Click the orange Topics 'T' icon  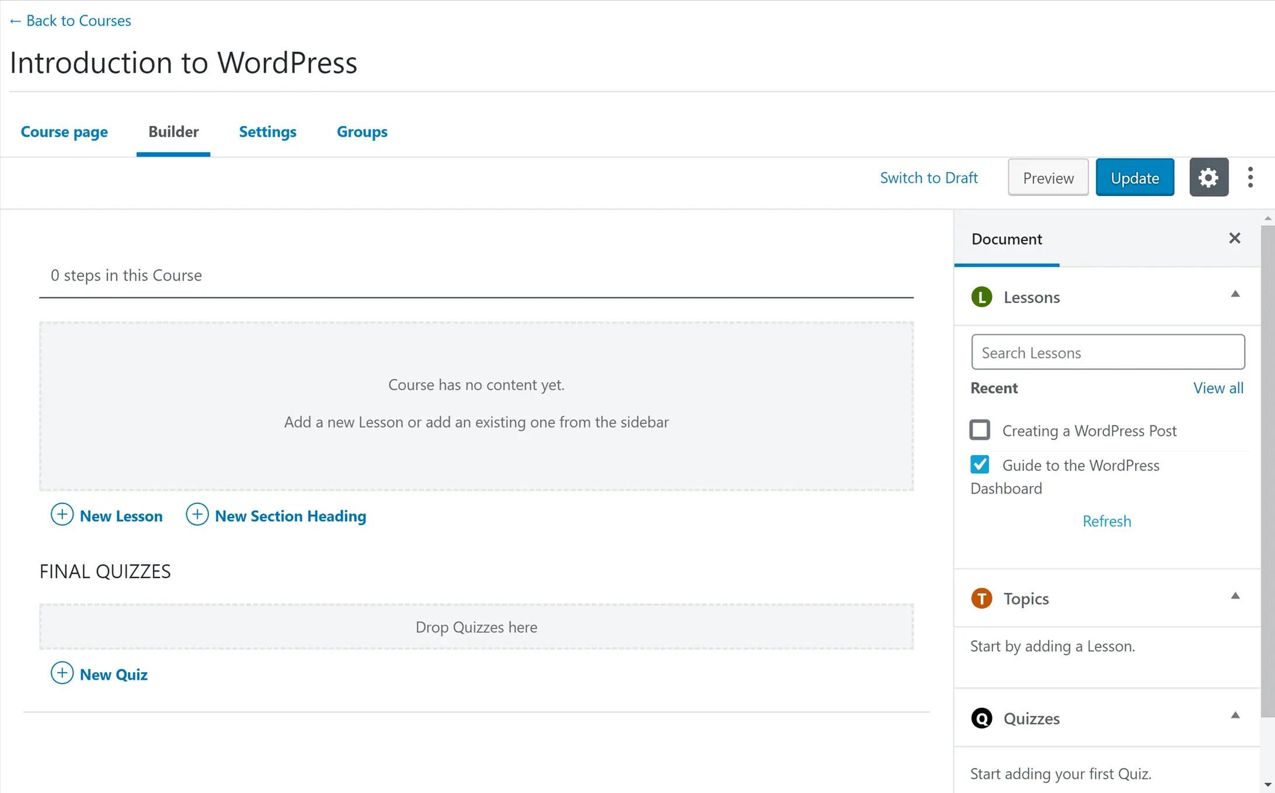(981, 599)
